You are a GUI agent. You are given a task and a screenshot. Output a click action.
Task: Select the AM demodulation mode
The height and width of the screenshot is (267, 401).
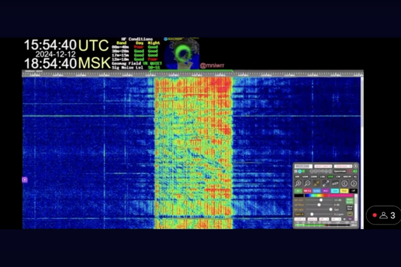[297, 176]
